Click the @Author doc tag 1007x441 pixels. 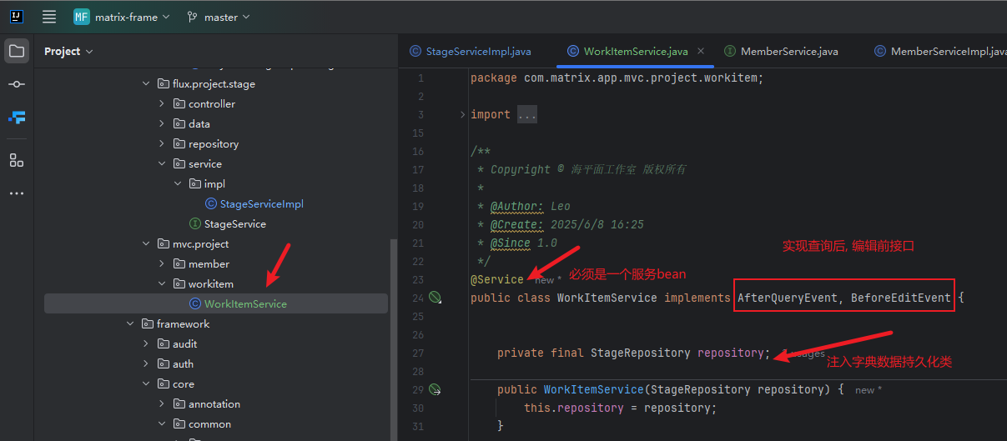(x=517, y=206)
